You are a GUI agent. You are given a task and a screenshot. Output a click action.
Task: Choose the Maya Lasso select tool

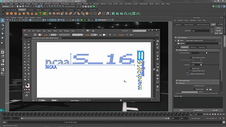tap(2, 25)
